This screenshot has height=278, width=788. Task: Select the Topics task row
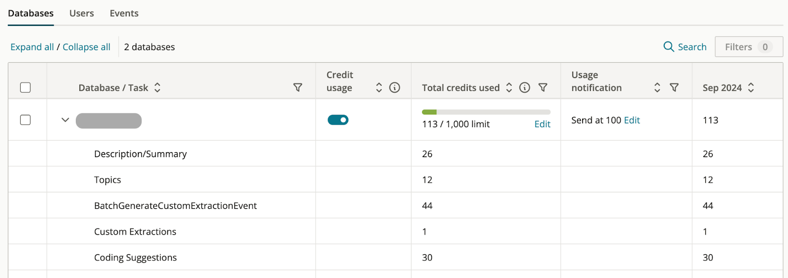[395, 180]
